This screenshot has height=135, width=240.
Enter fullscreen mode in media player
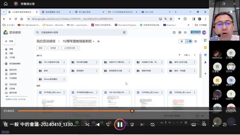click(214, 125)
